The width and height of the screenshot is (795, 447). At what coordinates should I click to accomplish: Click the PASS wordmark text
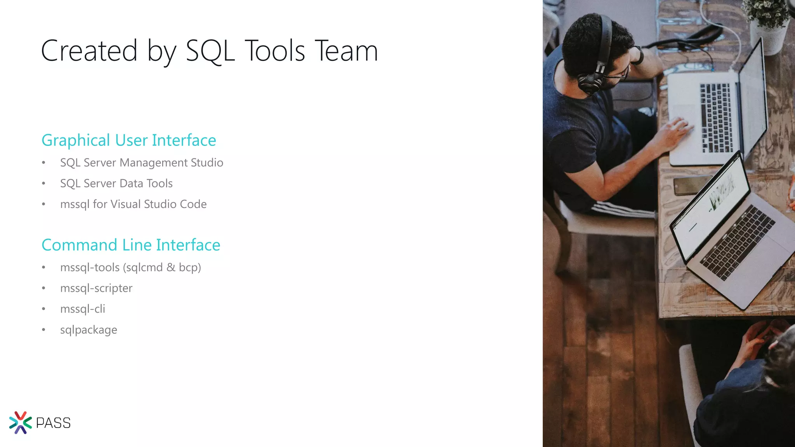point(54,423)
